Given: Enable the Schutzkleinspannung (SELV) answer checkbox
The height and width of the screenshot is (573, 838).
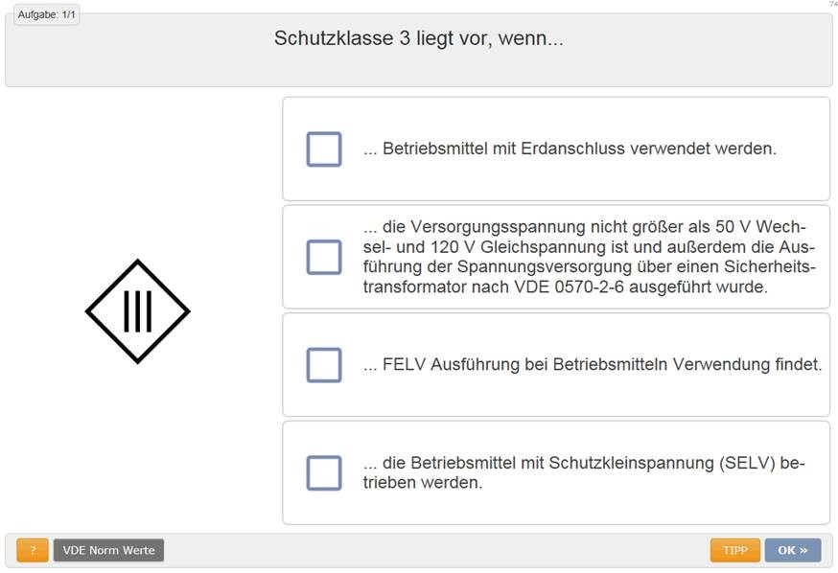Looking at the screenshot, I should coord(323,473).
